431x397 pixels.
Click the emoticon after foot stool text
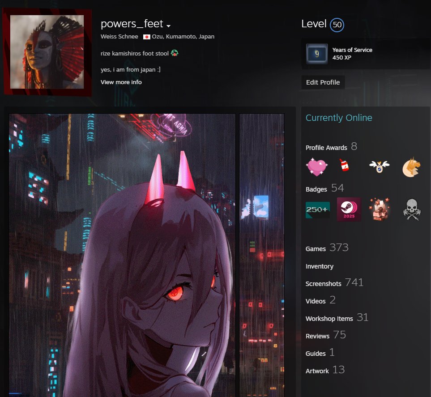click(x=175, y=53)
